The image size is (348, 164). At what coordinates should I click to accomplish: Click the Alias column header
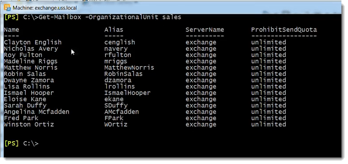(x=114, y=30)
